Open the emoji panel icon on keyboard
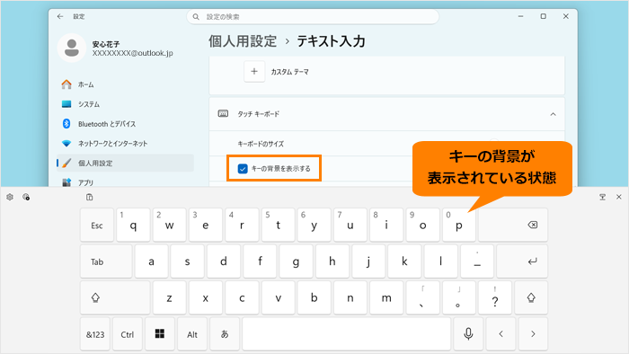This screenshot has width=629, height=354. (x=26, y=197)
